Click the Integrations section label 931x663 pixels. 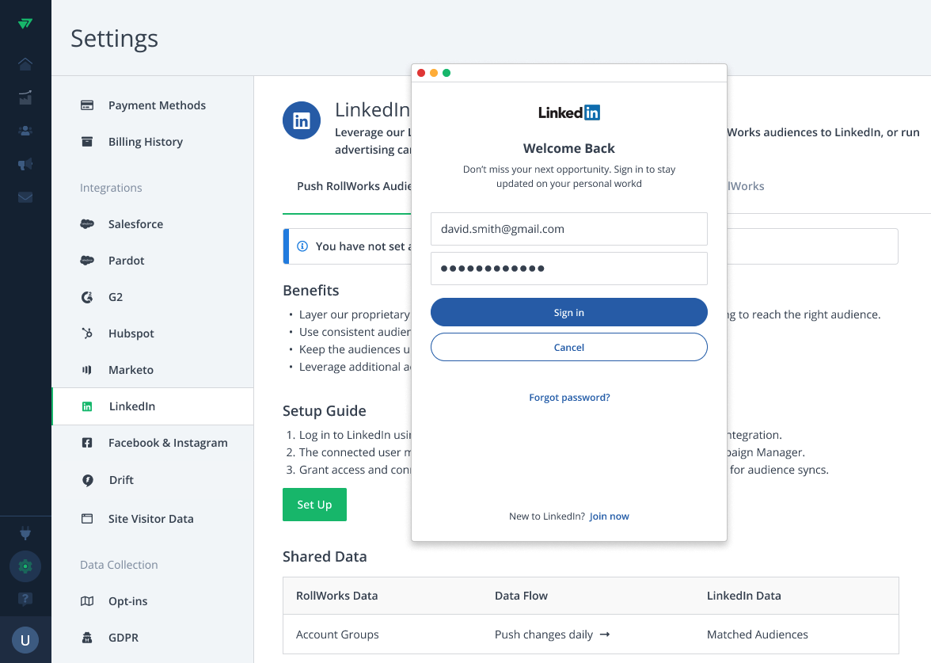111,188
